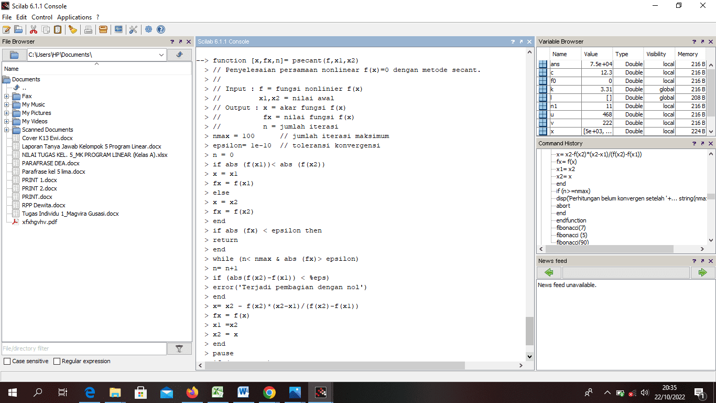The image size is (716, 403).
Task: Expand the My Music folder
Action: (x=6, y=104)
